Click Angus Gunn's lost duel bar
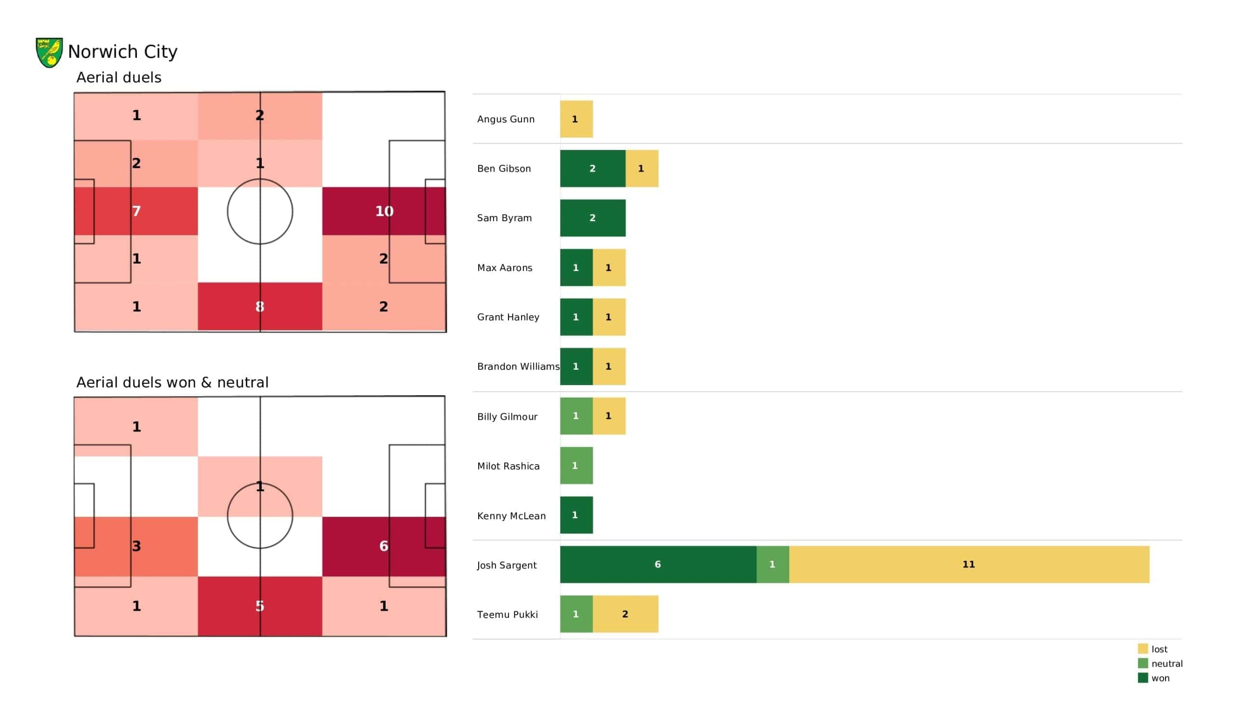Viewport: 1234px width, 725px height. tap(577, 119)
